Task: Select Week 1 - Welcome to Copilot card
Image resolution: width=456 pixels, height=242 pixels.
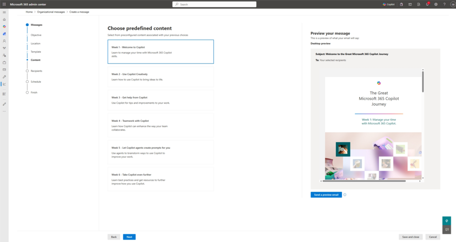Action: tap(161, 52)
